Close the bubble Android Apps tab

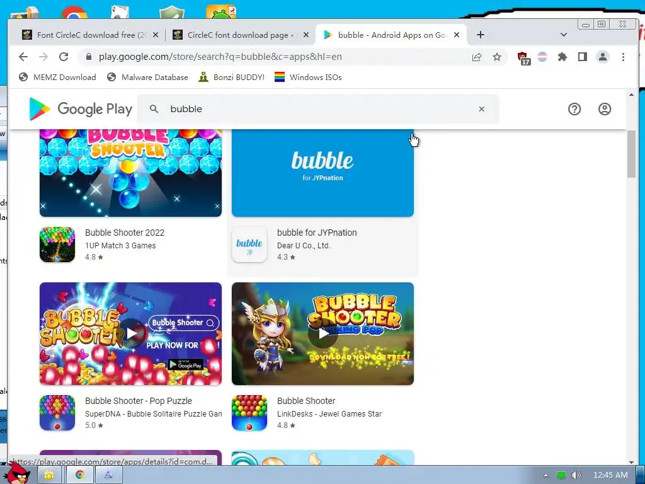coord(457,35)
